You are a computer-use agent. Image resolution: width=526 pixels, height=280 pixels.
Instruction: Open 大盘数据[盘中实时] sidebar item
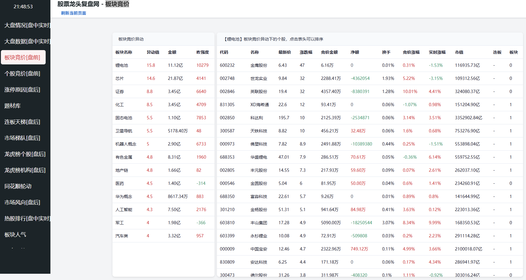click(27, 41)
